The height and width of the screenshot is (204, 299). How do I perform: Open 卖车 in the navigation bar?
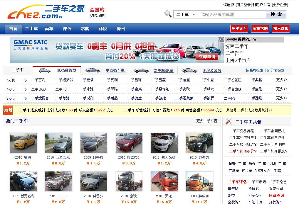coord(49,29)
